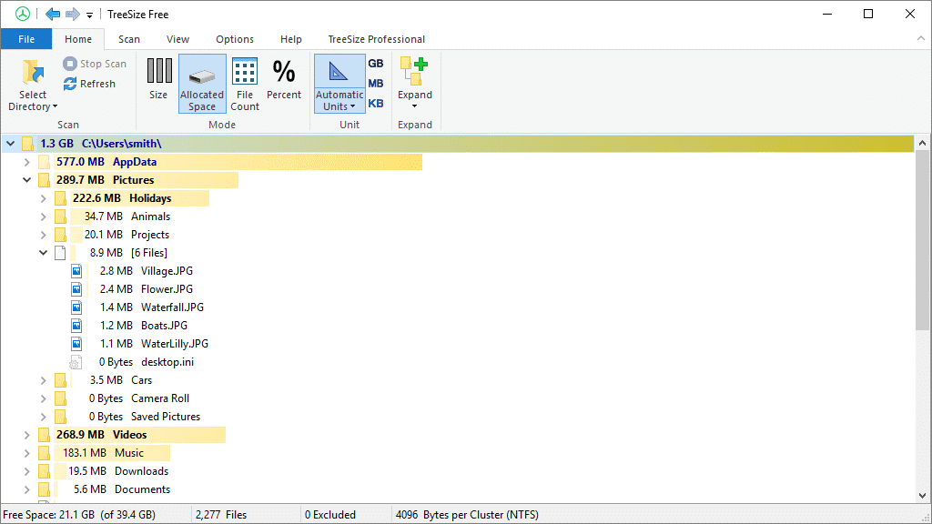
Task: Collapse the Pictures folder
Action: [26, 179]
